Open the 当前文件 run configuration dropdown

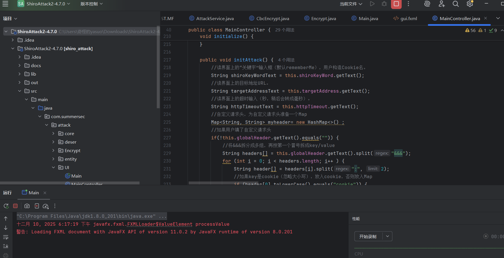pyautogui.click(x=351, y=4)
